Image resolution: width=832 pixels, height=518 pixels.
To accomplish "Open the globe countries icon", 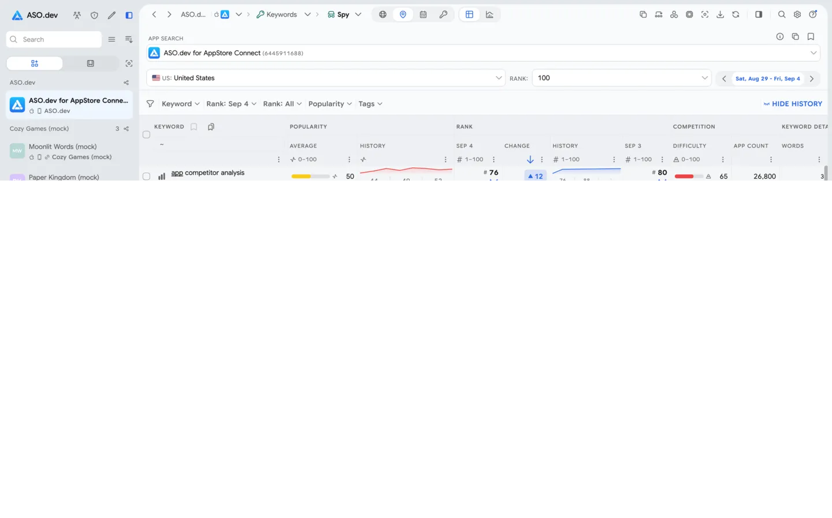I will (x=382, y=14).
